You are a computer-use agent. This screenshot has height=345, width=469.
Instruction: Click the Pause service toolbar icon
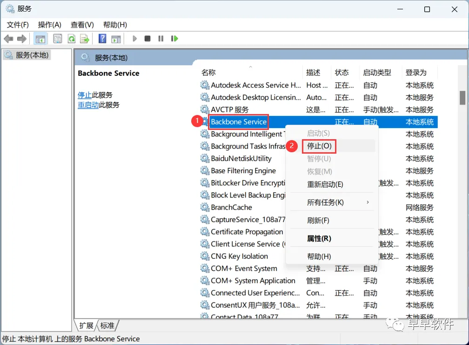(x=161, y=39)
